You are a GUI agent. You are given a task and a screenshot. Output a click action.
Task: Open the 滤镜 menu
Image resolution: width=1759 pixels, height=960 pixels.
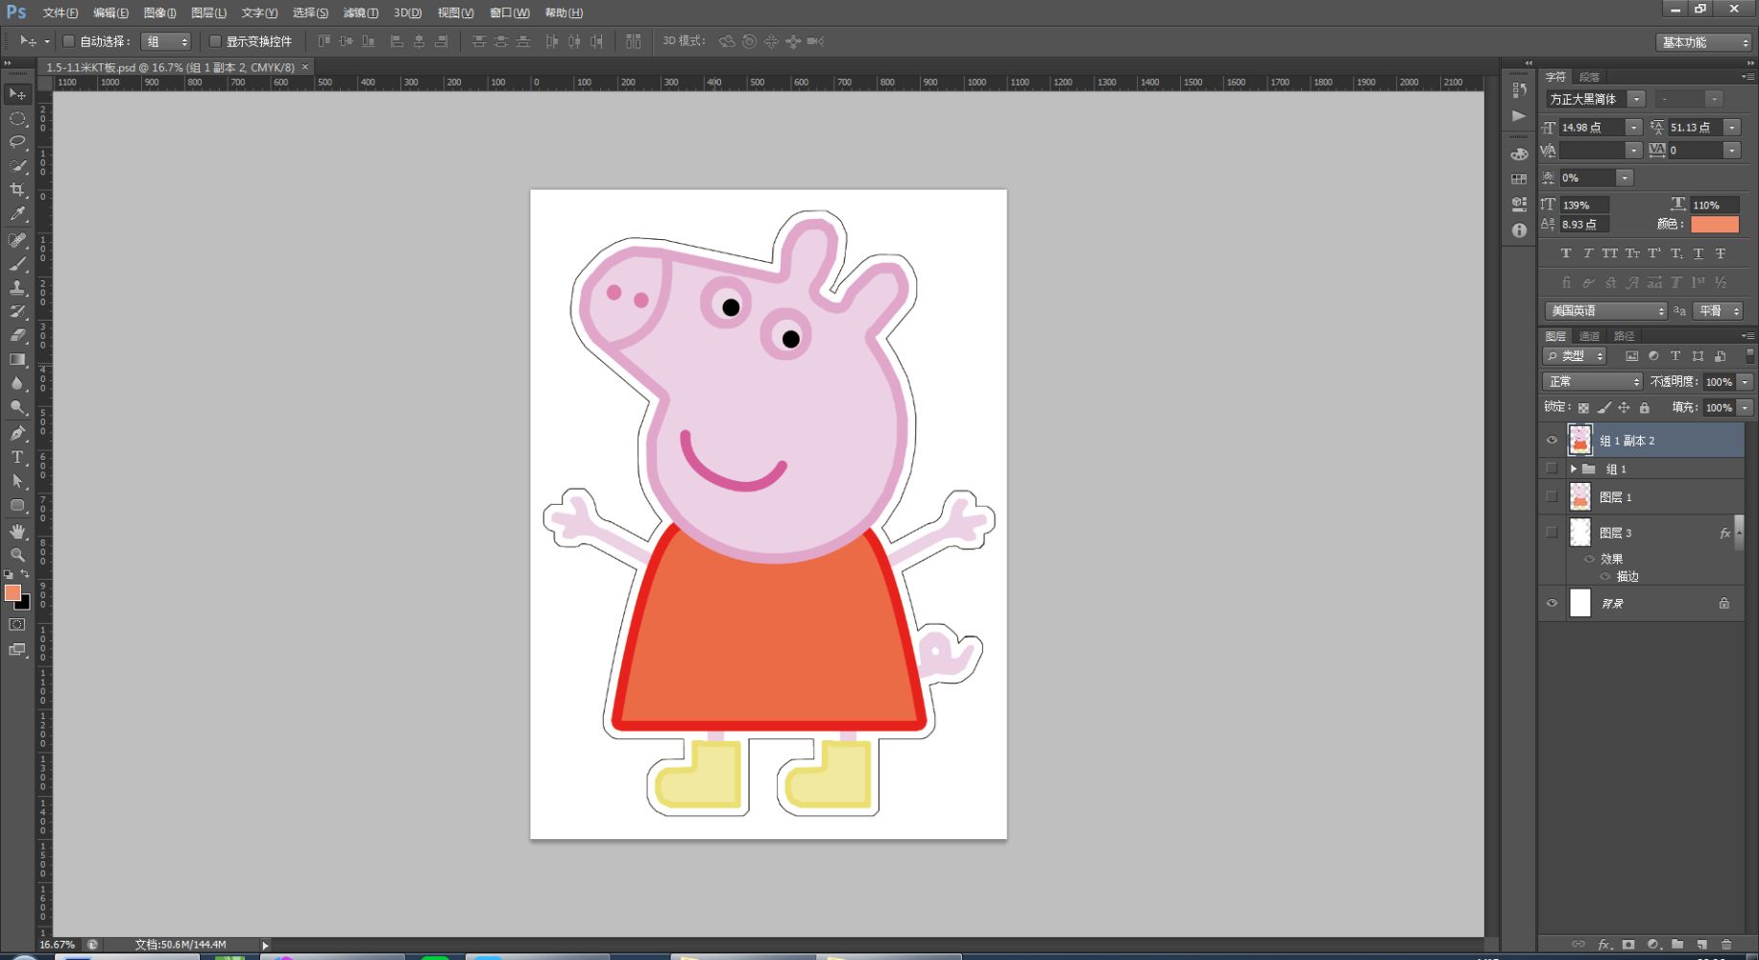(x=360, y=12)
